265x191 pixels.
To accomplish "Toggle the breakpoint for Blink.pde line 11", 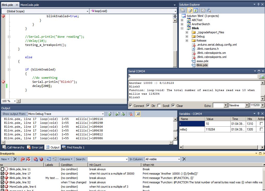I will [2, 169].
